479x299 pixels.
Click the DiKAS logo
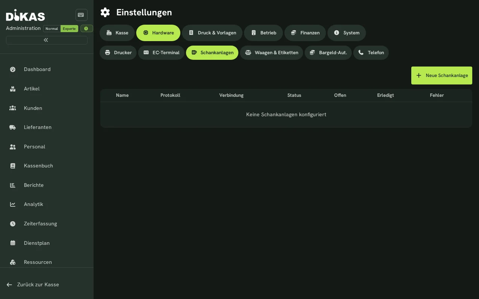(x=25, y=15)
